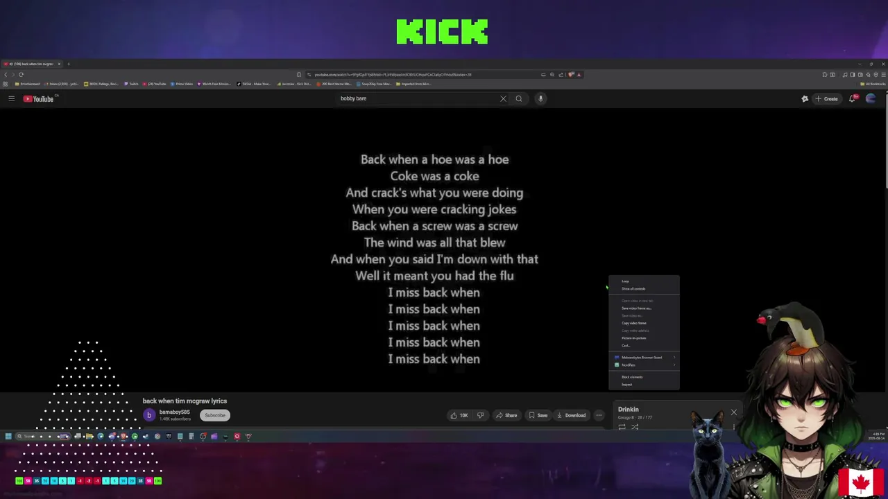Open the browser apps grid icon

[x=5, y=84]
